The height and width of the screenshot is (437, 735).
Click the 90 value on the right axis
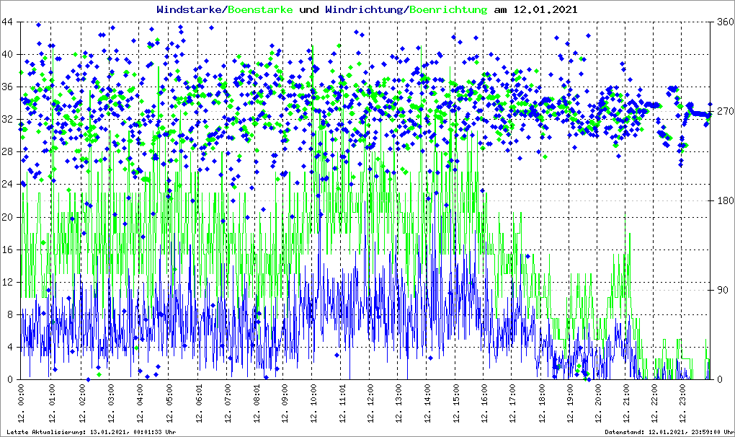coord(721,290)
